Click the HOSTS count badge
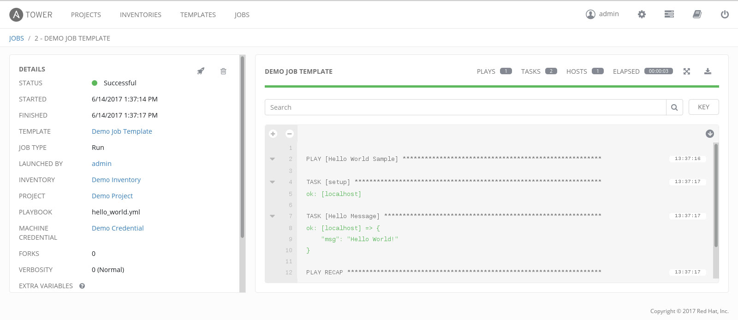The height and width of the screenshot is (320, 738). point(598,71)
